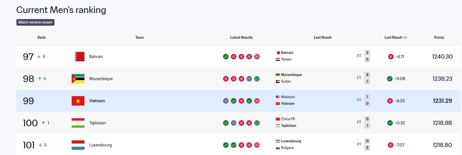The height and width of the screenshot is (155, 462).
Task: Click the Mozambique flag icon
Action: point(78,79)
